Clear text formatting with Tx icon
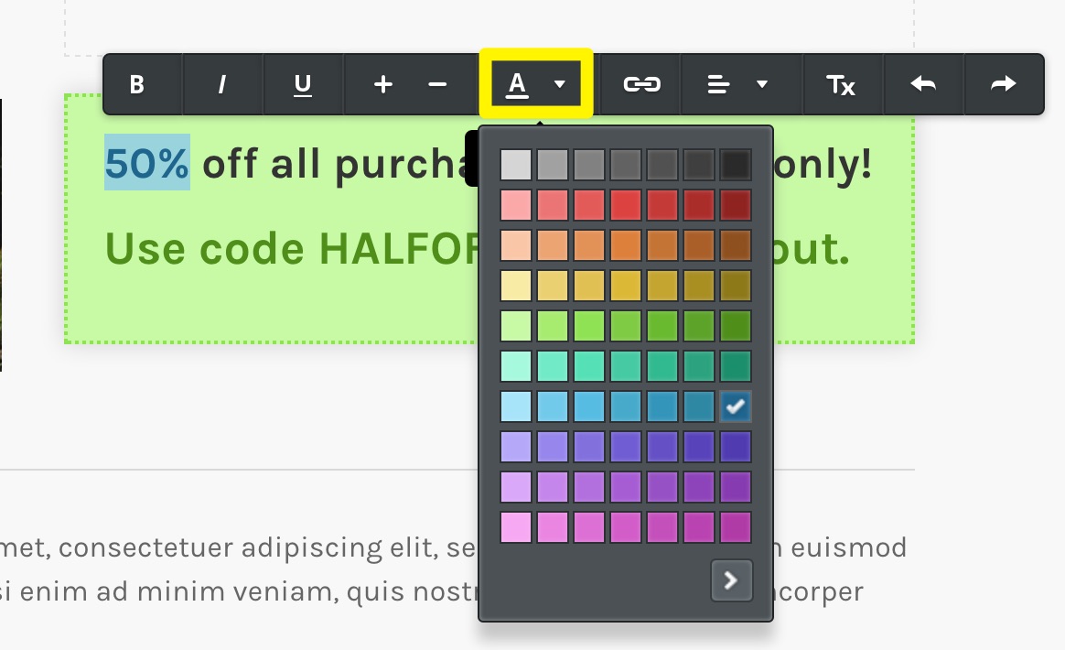This screenshot has height=650, width=1065. 841,84
